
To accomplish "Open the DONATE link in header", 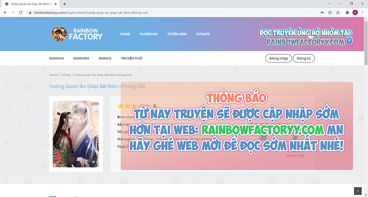I will pos(203,34).
